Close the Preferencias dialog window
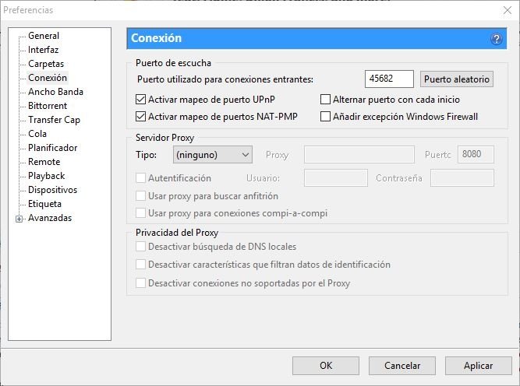The width and height of the screenshot is (520, 386). click(508, 10)
